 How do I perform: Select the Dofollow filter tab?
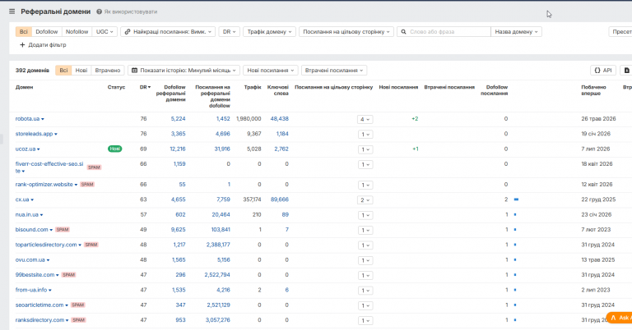(x=47, y=32)
